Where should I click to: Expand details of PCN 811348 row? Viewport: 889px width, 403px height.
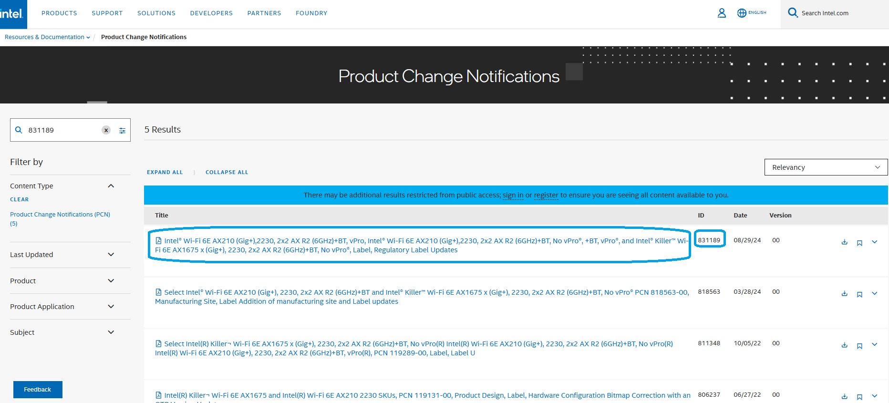click(875, 344)
